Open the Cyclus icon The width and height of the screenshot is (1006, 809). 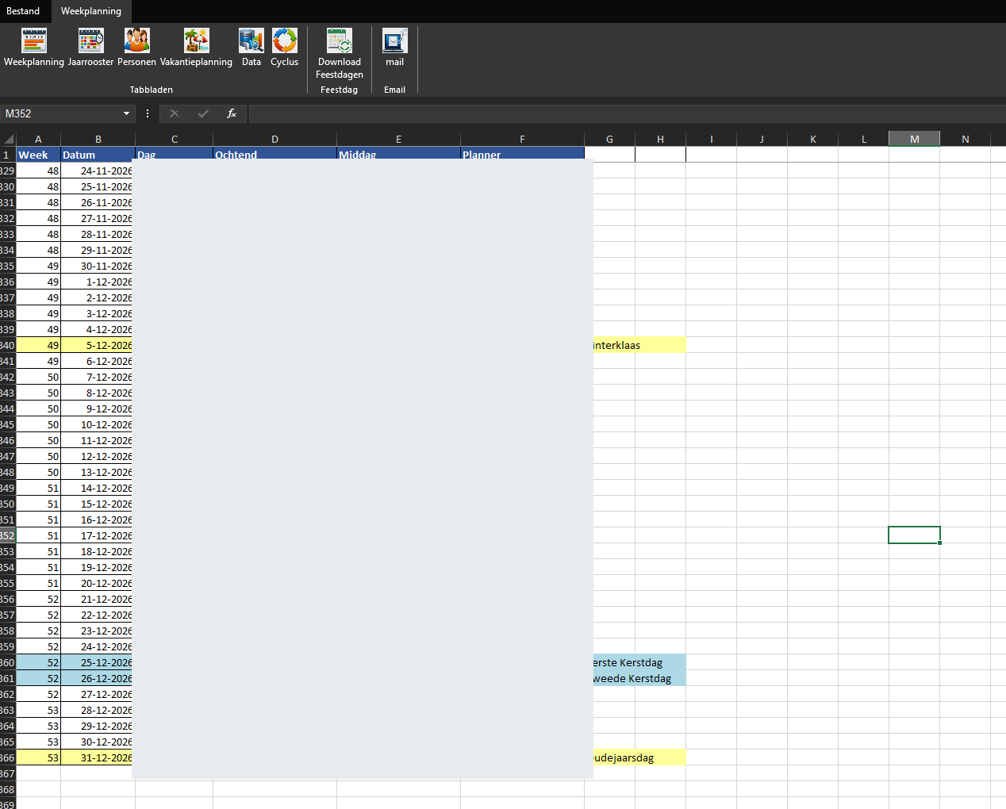coord(285,48)
